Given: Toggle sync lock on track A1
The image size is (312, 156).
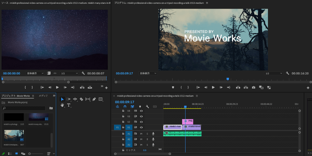Looking at the screenshot, I should pyautogui.click(x=136, y=134).
